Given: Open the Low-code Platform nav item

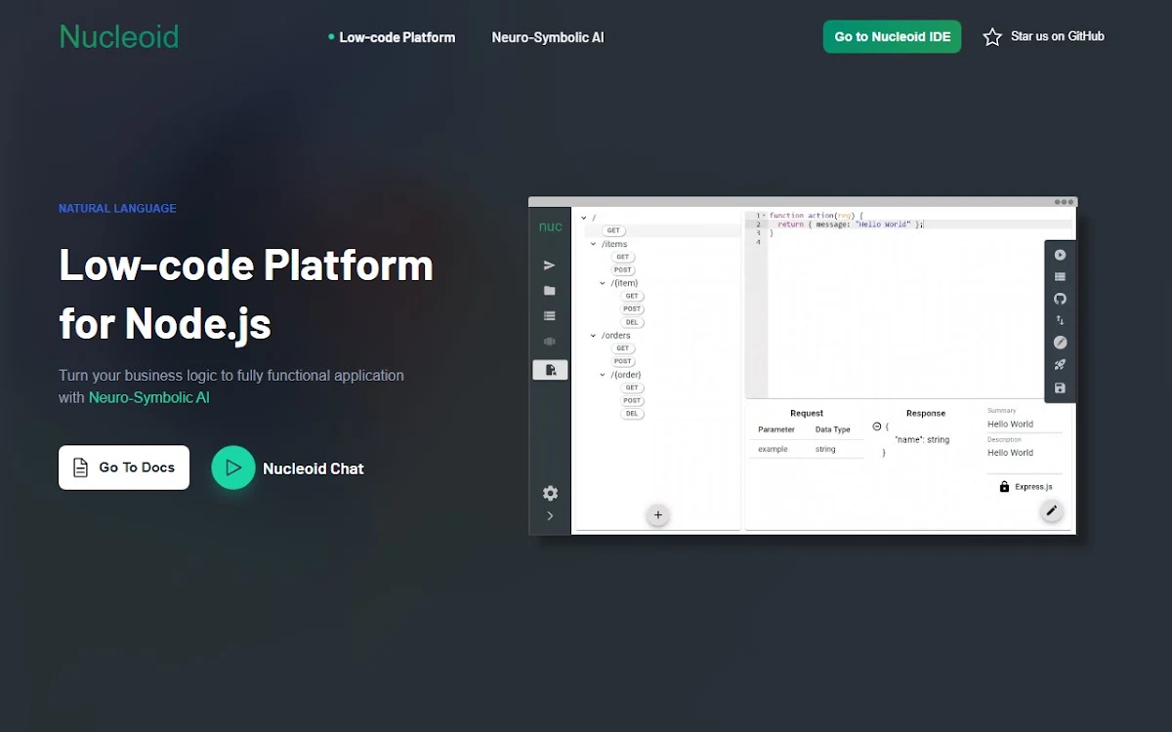Looking at the screenshot, I should pos(397,37).
